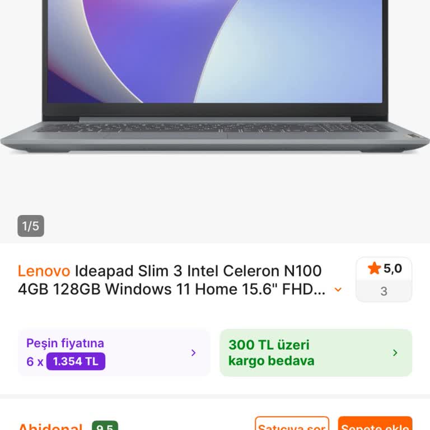The image size is (430, 430).
Task: Click the green 9,5 seller score badge
Action: pos(105,426)
